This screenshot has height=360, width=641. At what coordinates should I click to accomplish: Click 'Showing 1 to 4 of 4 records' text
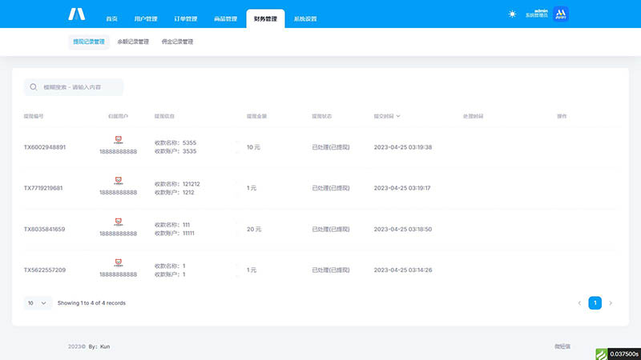click(x=91, y=303)
